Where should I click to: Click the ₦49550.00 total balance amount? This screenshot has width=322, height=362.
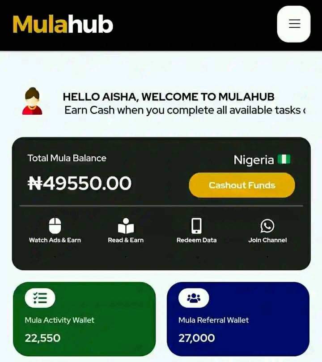click(80, 183)
